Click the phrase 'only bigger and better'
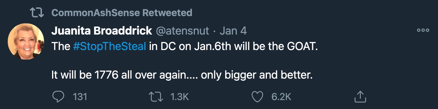438x109 pixels. [x=257, y=75]
